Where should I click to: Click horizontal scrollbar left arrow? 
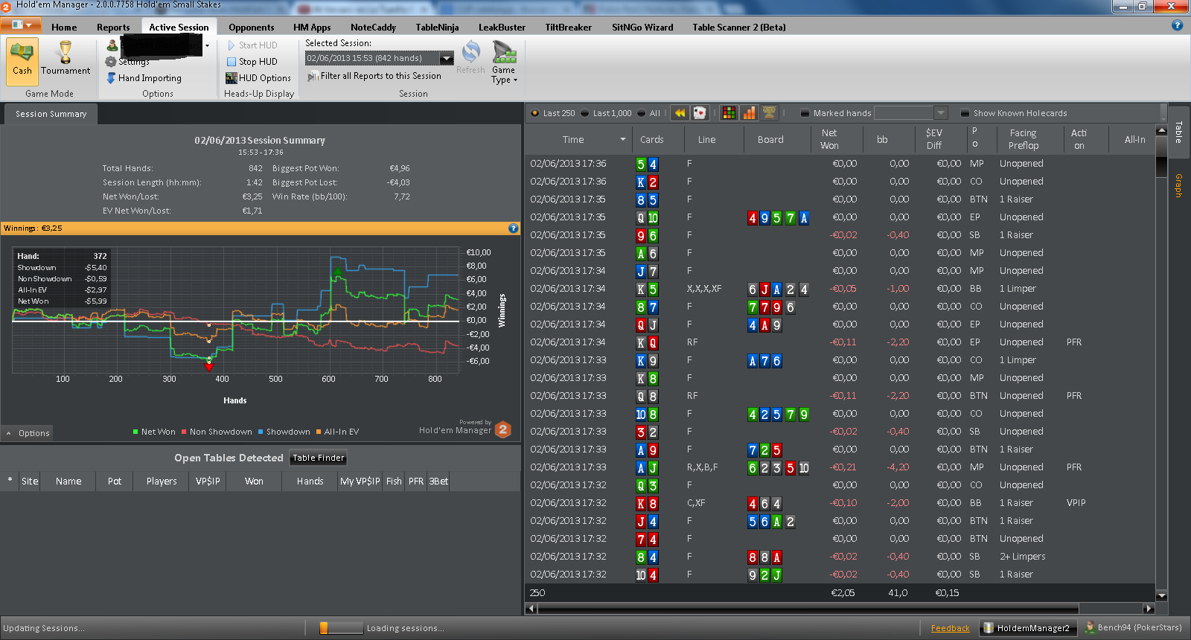531,608
